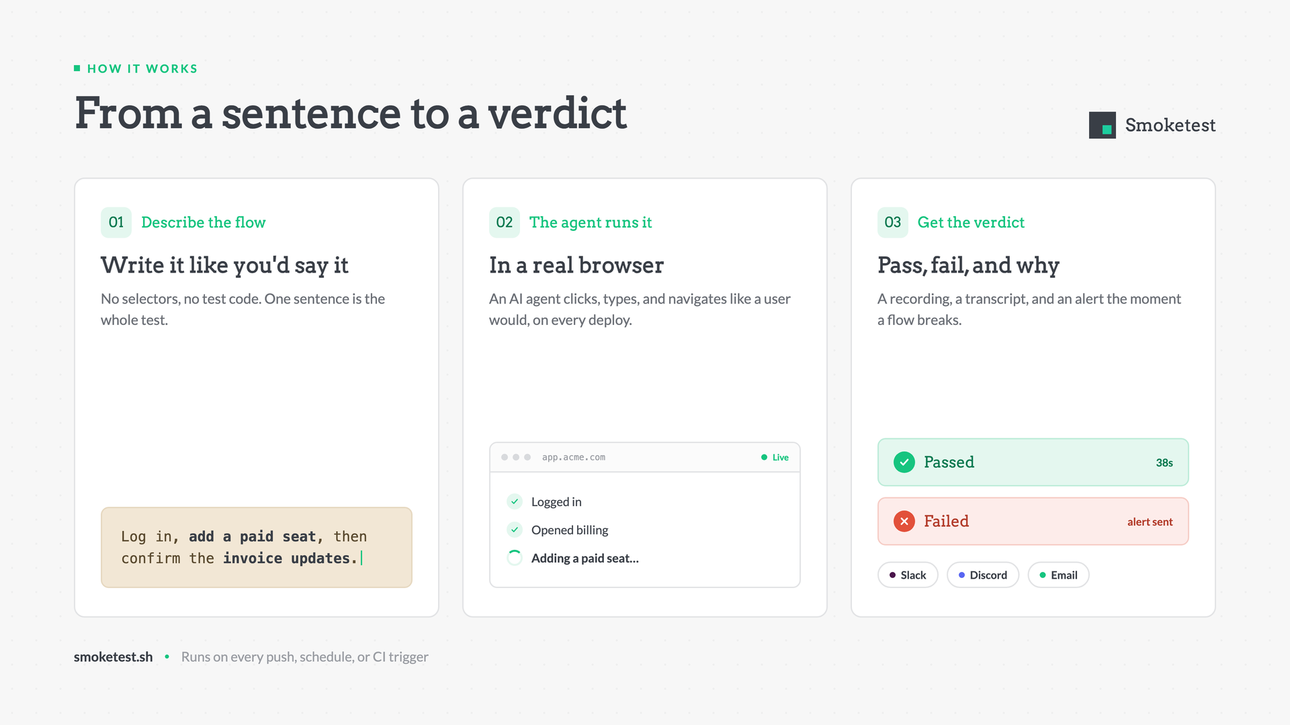The height and width of the screenshot is (725, 1290).
Task: Click the red Failed X icon
Action: [x=904, y=521]
